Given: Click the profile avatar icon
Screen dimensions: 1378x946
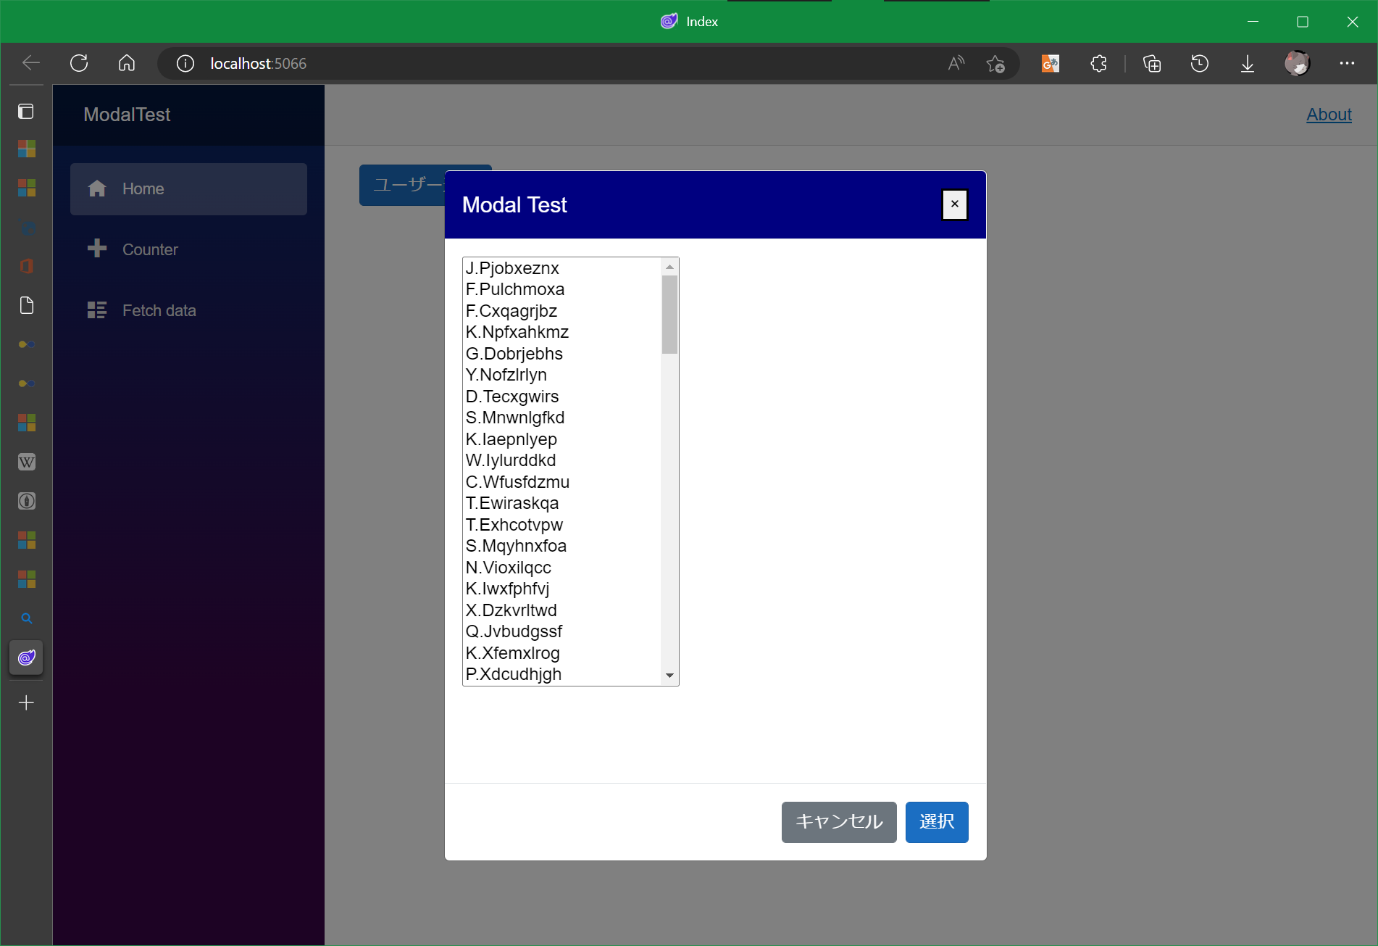Looking at the screenshot, I should [x=1297, y=64].
